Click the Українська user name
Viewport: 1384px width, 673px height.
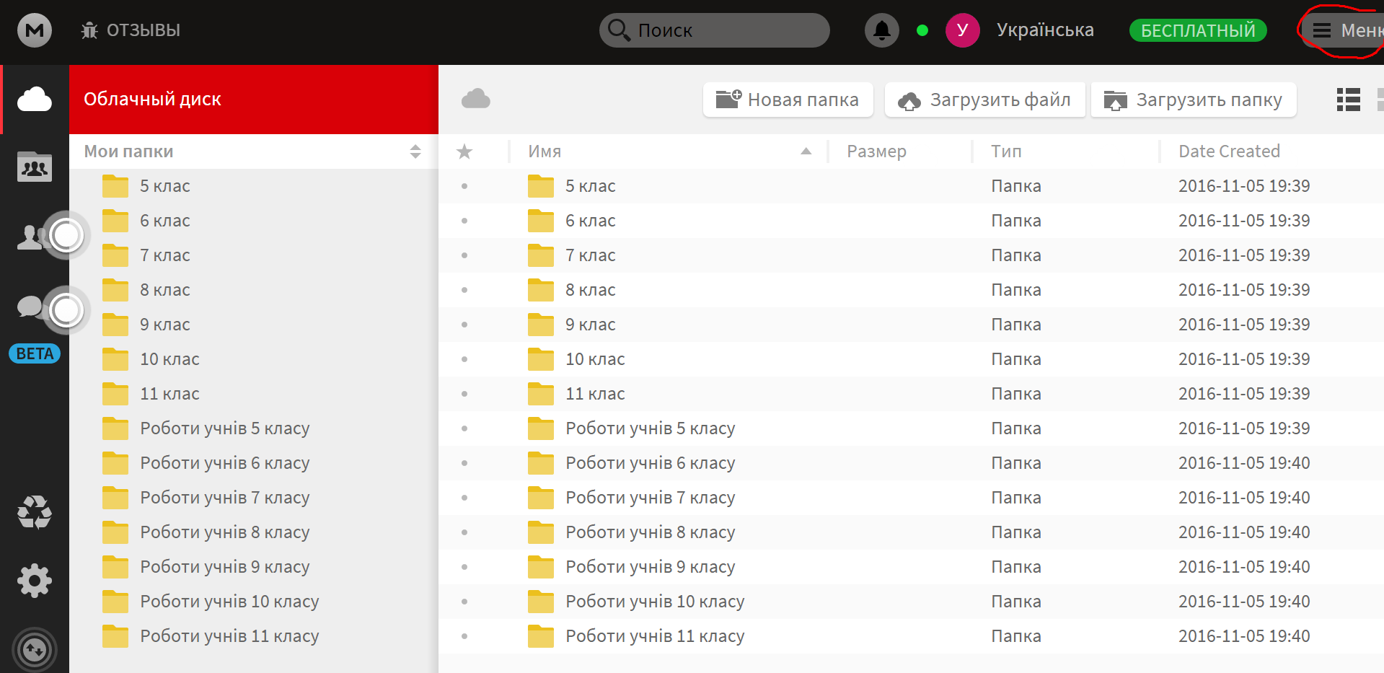click(x=1045, y=30)
